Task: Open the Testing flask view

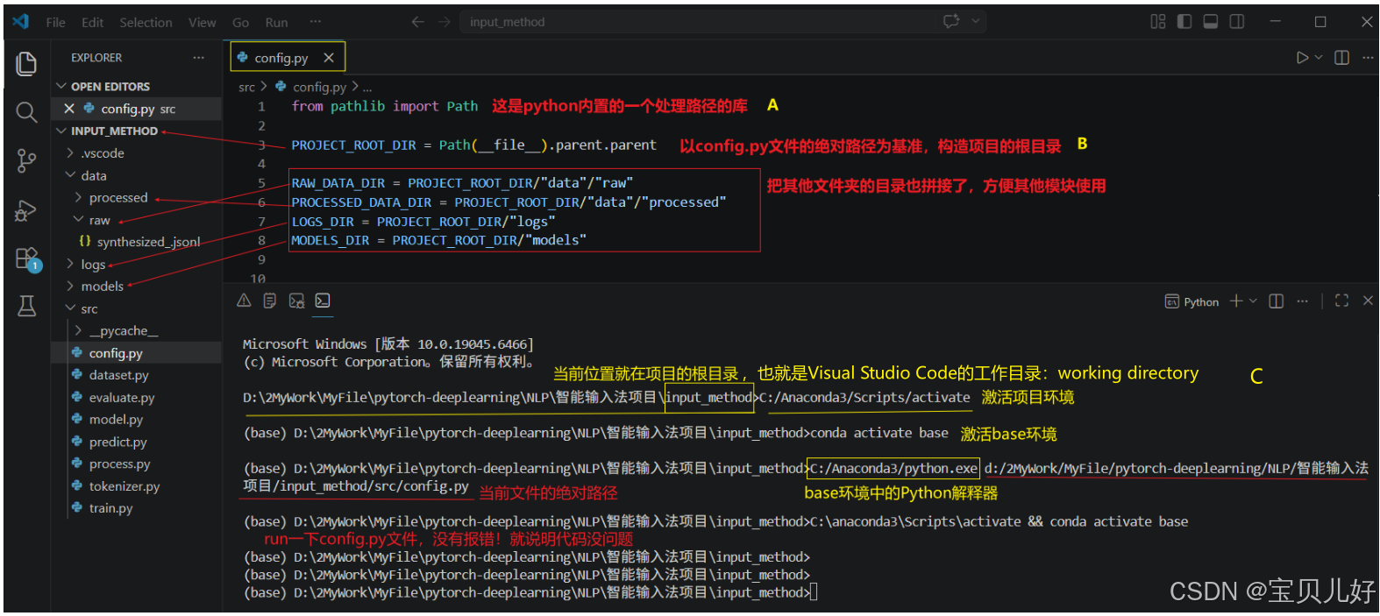Action: pos(26,306)
